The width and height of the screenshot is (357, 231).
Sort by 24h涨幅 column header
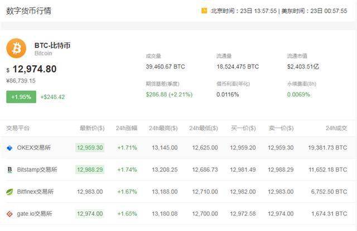[x=127, y=128]
